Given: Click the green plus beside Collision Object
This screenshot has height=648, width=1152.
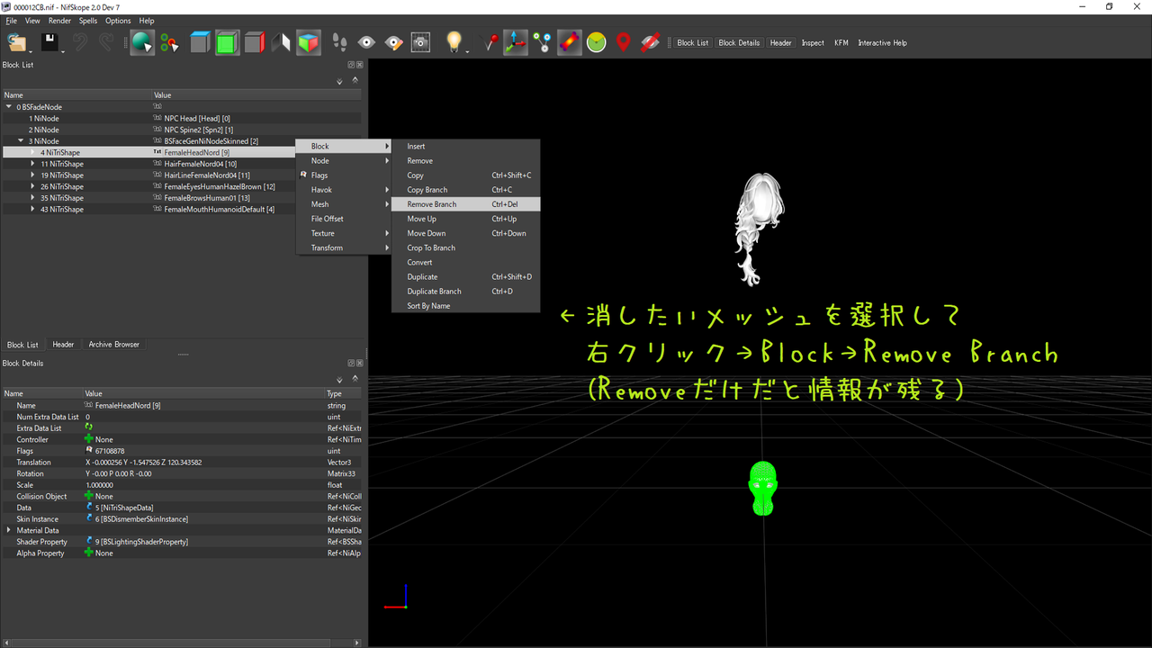Looking at the screenshot, I should (89, 496).
